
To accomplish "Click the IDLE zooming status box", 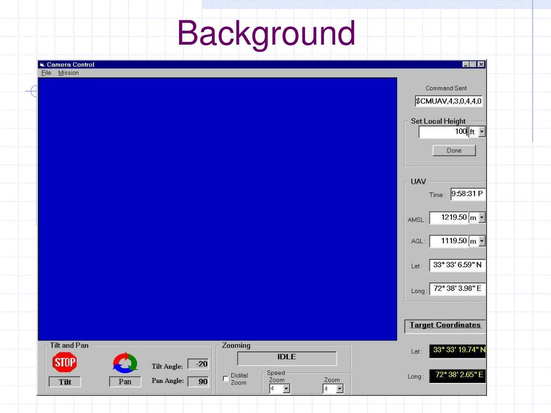I will (287, 358).
